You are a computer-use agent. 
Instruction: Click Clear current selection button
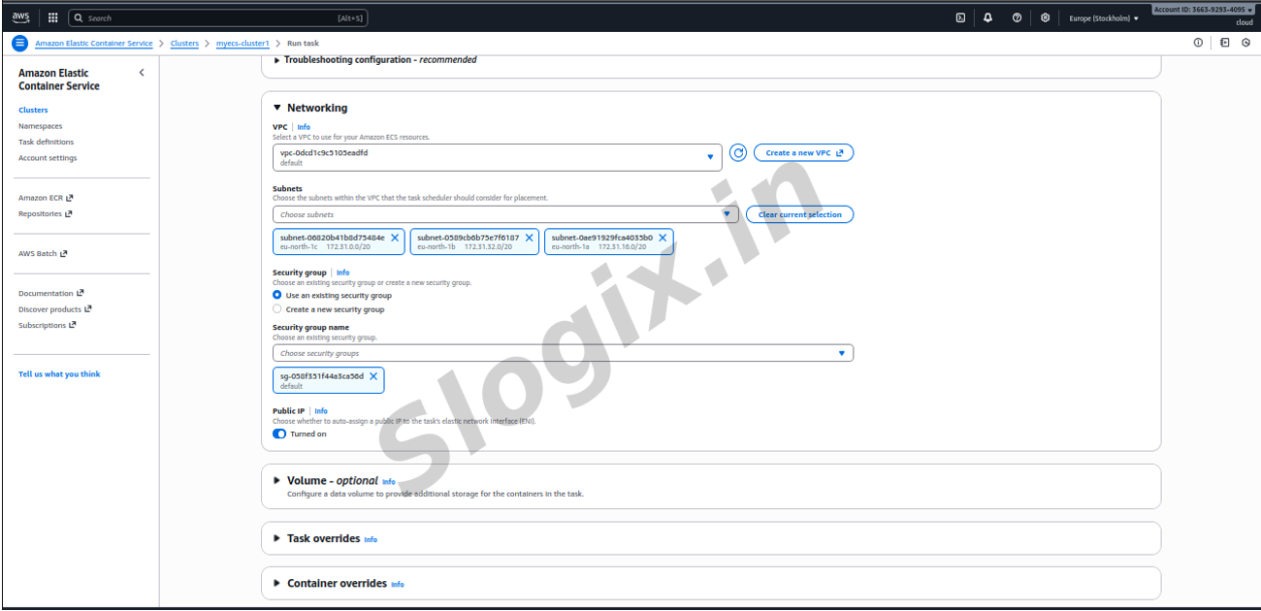click(x=799, y=214)
